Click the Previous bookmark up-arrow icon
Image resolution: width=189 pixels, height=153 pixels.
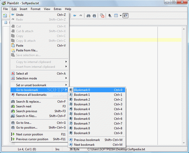pos(71,140)
